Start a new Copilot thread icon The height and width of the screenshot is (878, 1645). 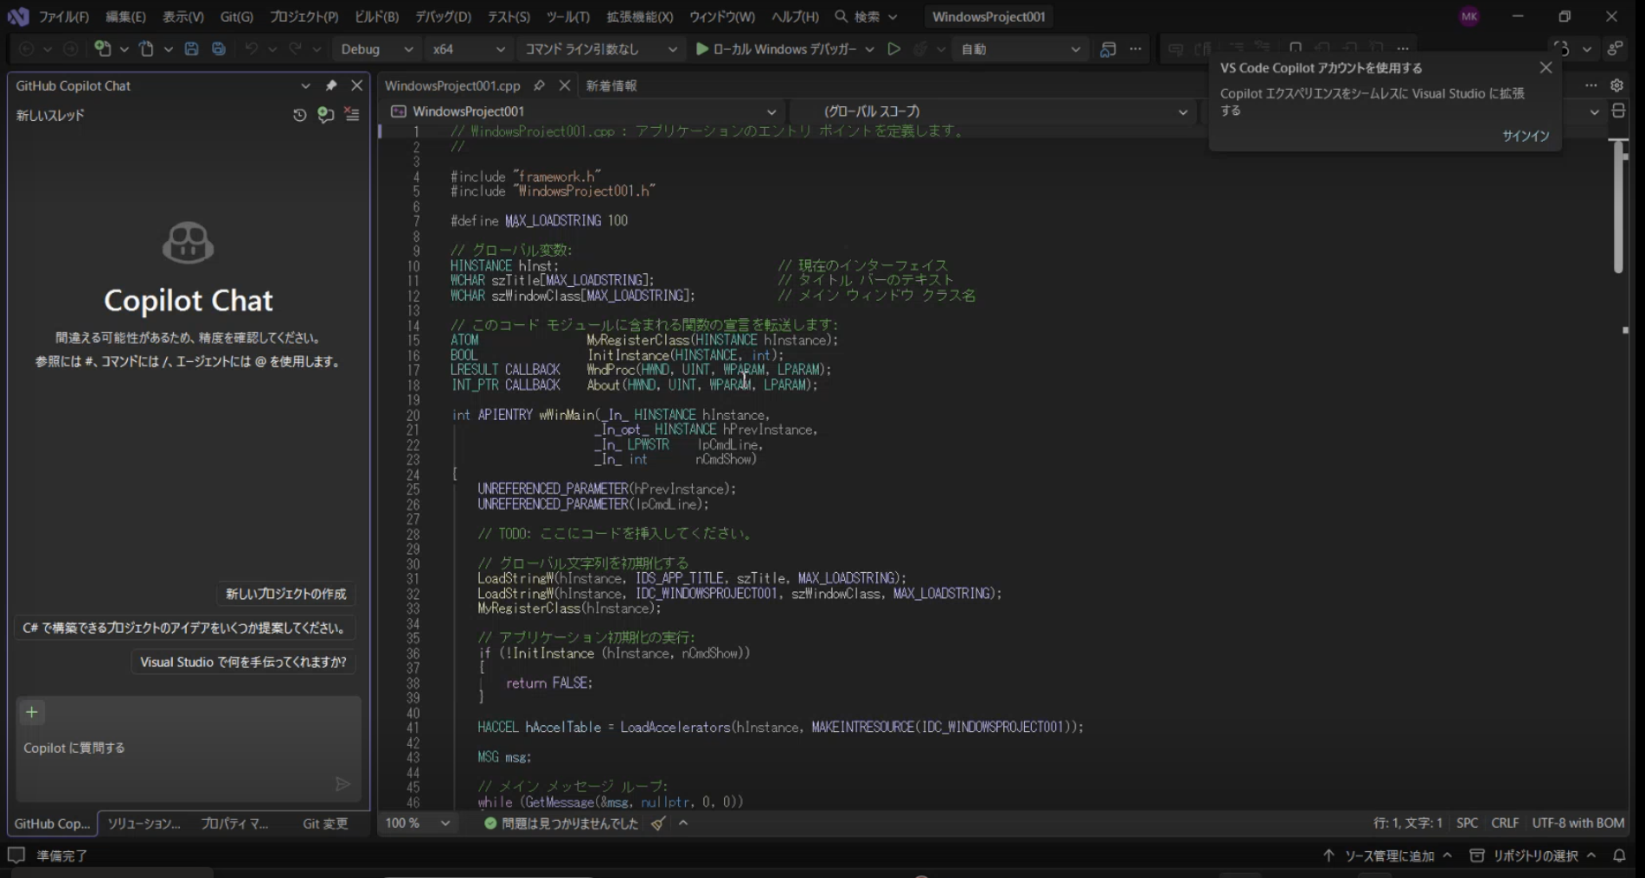[x=325, y=115]
